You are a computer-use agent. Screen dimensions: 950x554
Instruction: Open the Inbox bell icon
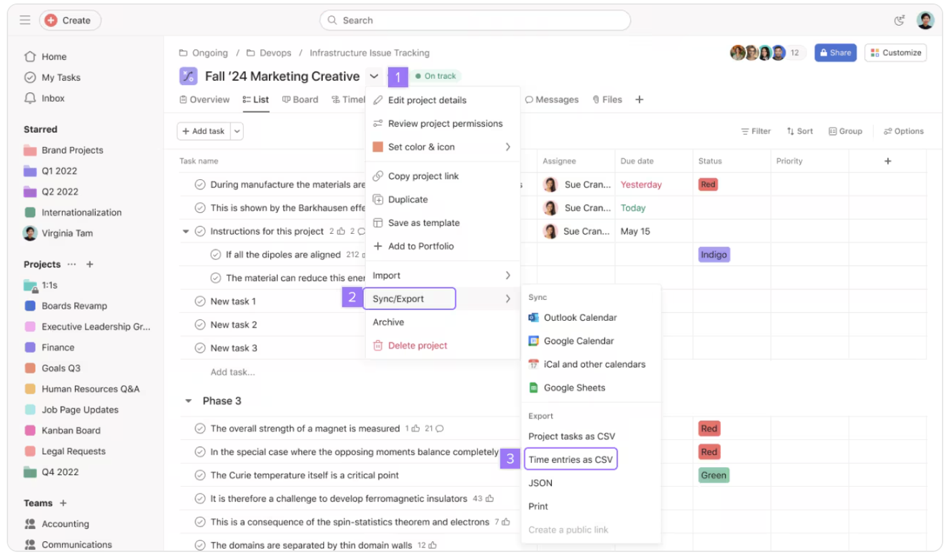click(x=30, y=98)
